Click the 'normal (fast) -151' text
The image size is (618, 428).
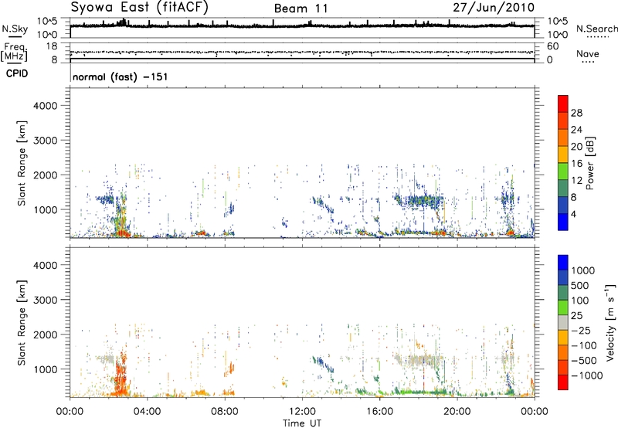(x=121, y=76)
